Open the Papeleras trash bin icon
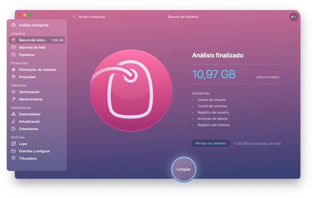Viewport: 315px width, 198px height. pyautogui.click(x=14, y=55)
